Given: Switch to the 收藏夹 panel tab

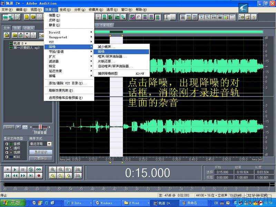Looking at the screenshot, I should 29,28.
